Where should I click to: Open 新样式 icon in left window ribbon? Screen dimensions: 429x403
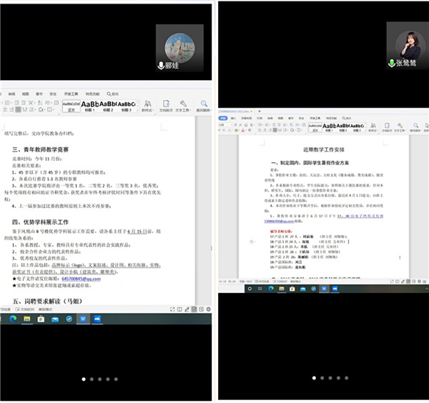[x=148, y=106]
